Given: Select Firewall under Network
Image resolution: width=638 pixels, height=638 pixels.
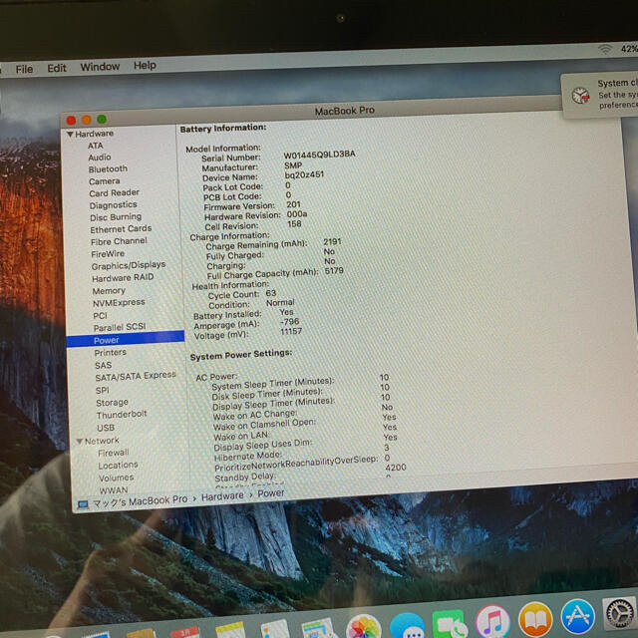Looking at the screenshot, I should [x=114, y=453].
